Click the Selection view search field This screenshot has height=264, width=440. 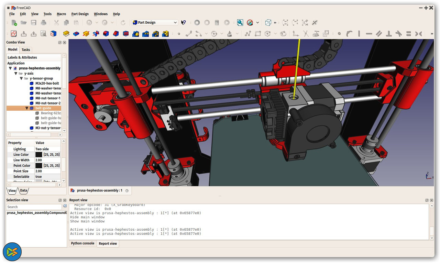tap(34, 207)
